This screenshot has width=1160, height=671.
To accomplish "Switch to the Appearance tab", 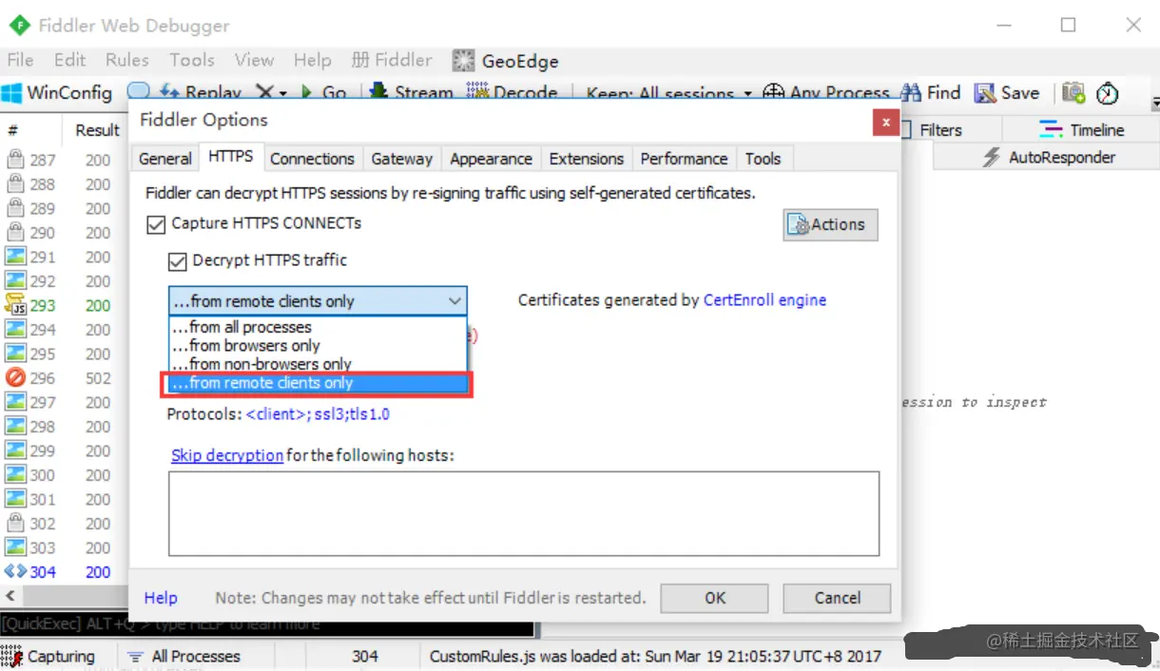I will pyautogui.click(x=491, y=159).
